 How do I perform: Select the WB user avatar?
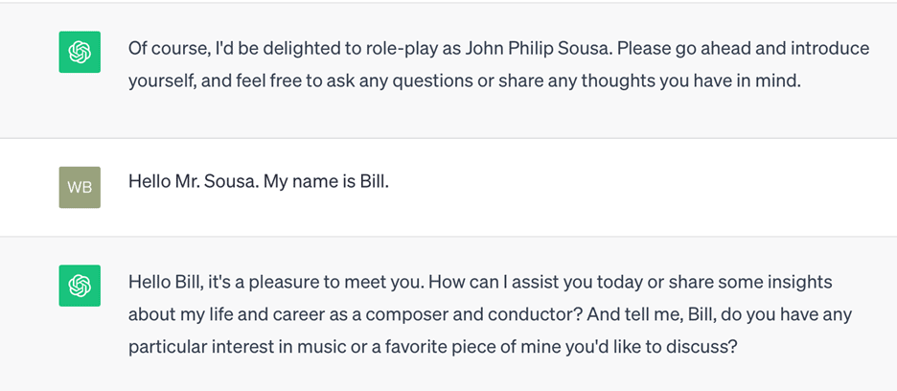coord(80,187)
